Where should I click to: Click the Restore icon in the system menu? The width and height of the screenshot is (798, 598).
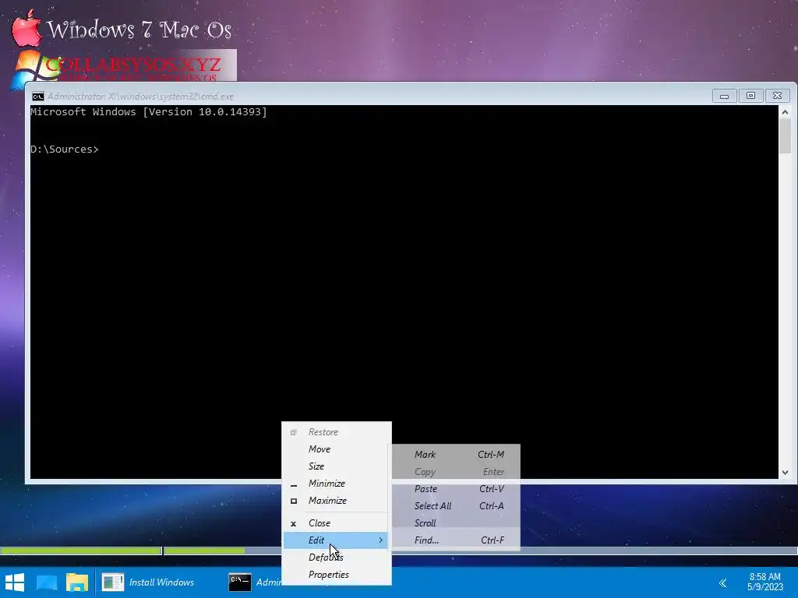coord(294,432)
